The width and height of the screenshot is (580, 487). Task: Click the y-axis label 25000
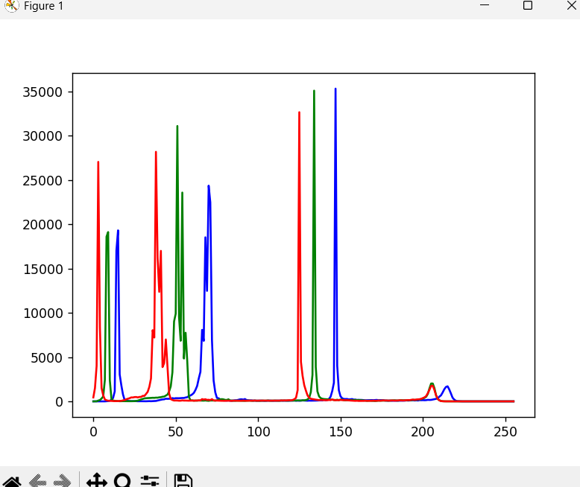coord(42,181)
